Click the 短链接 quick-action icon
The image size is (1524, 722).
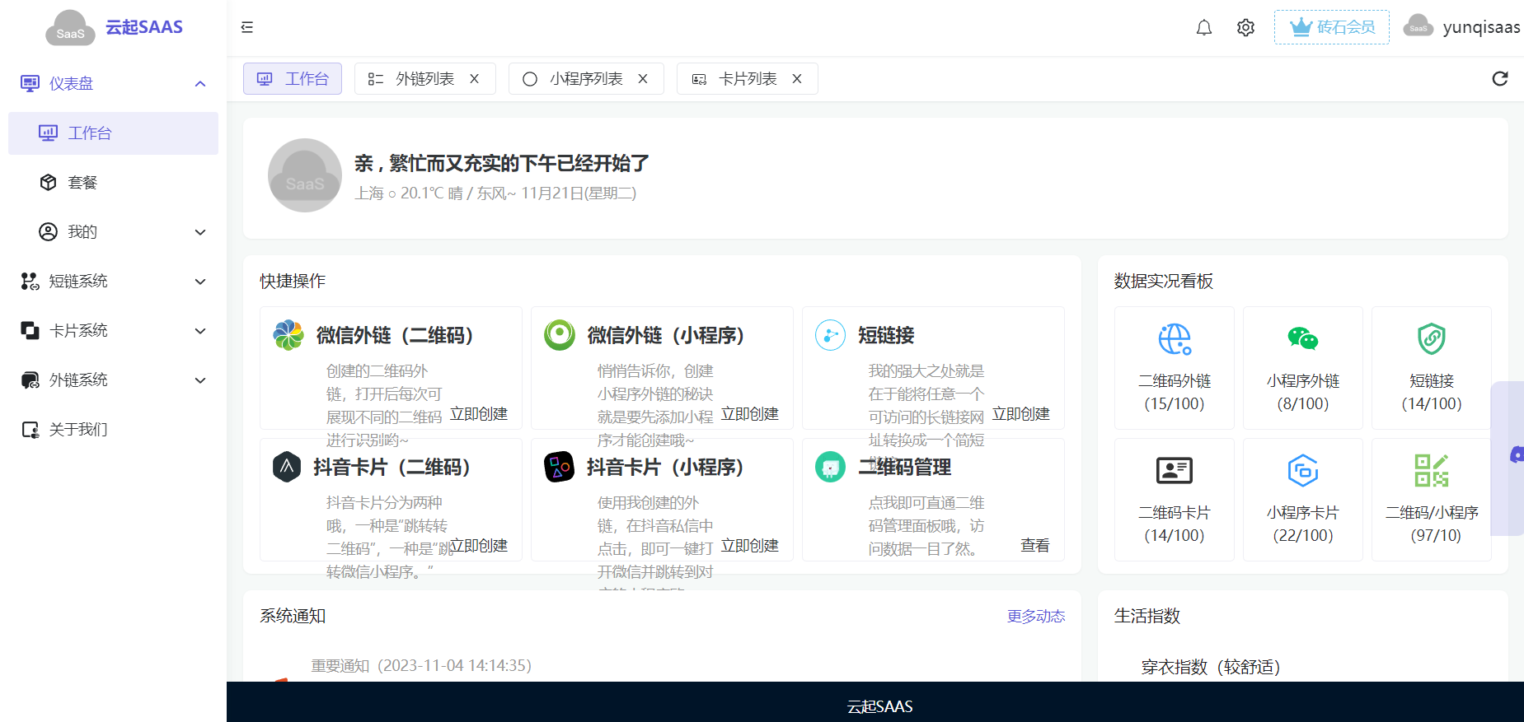click(x=831, y=335)
